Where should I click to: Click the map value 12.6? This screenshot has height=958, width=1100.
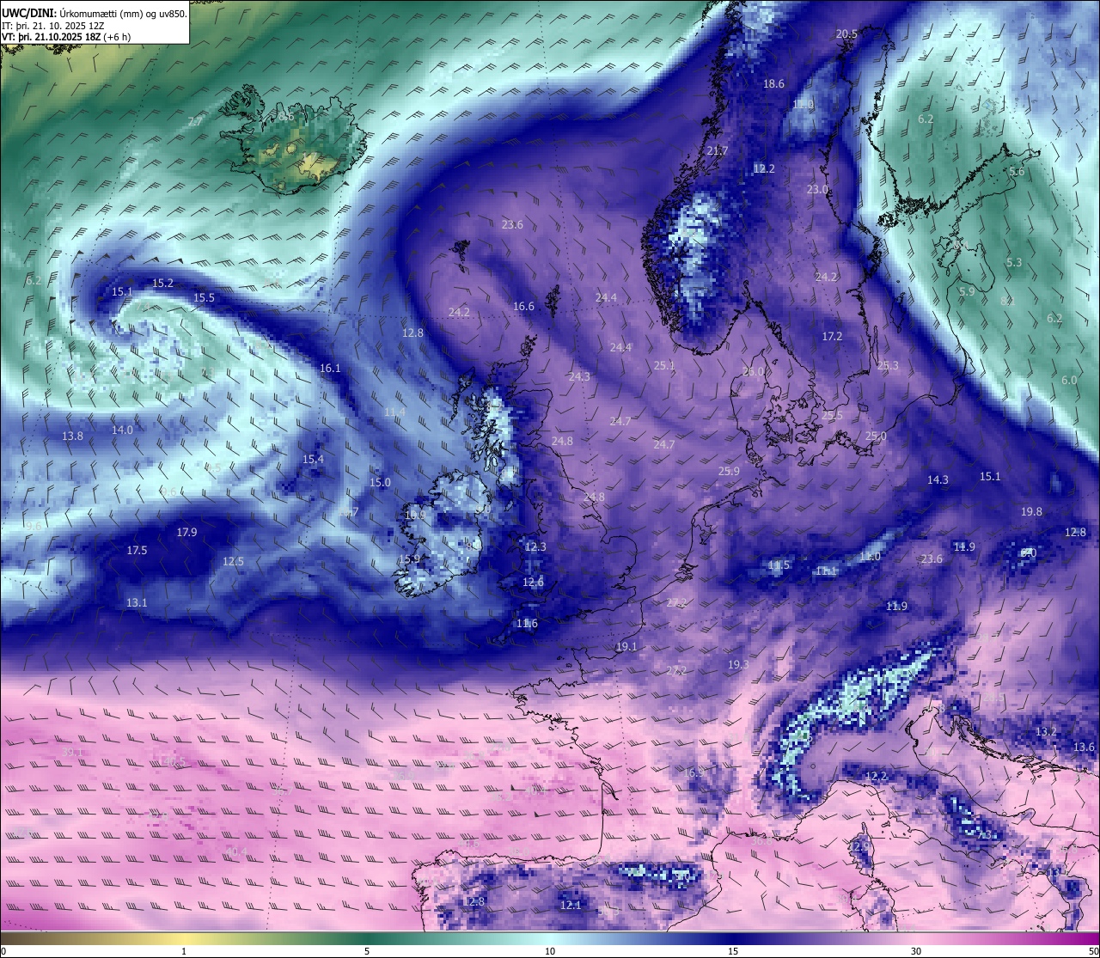coord(533,583)
